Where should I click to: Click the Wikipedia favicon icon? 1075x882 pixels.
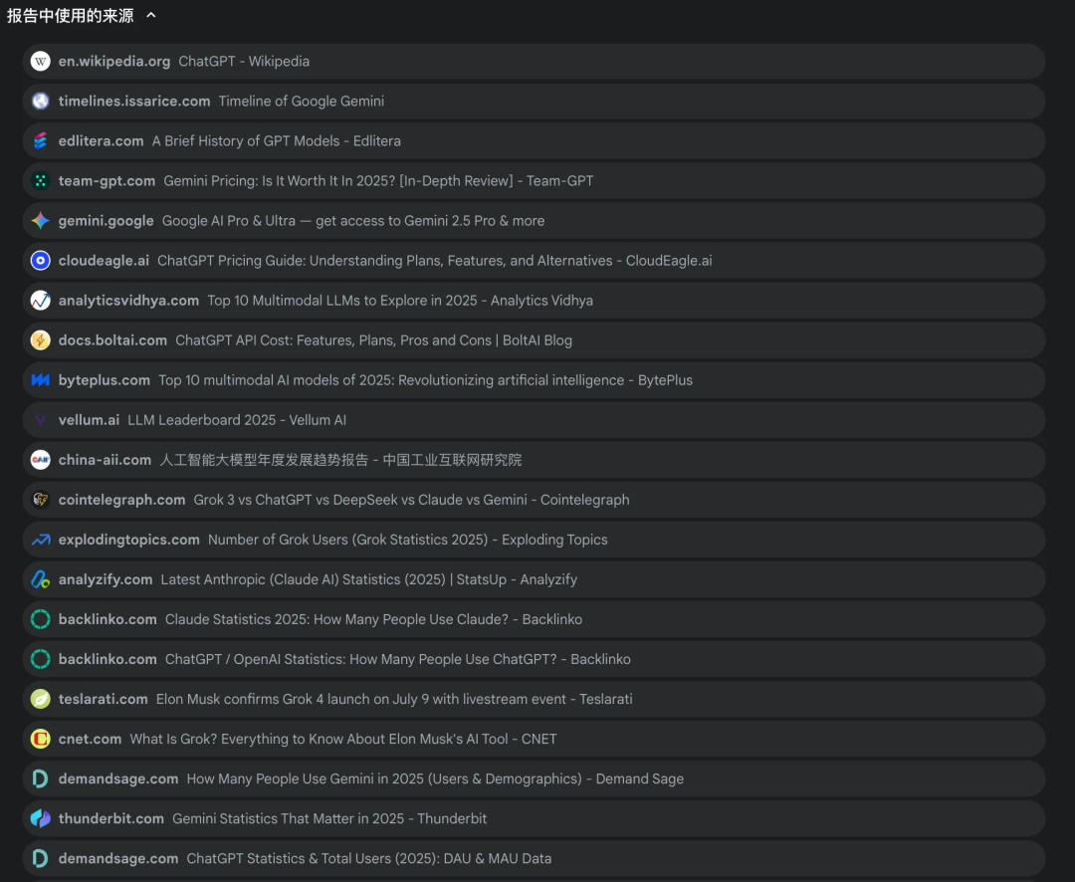coord(41,61)
